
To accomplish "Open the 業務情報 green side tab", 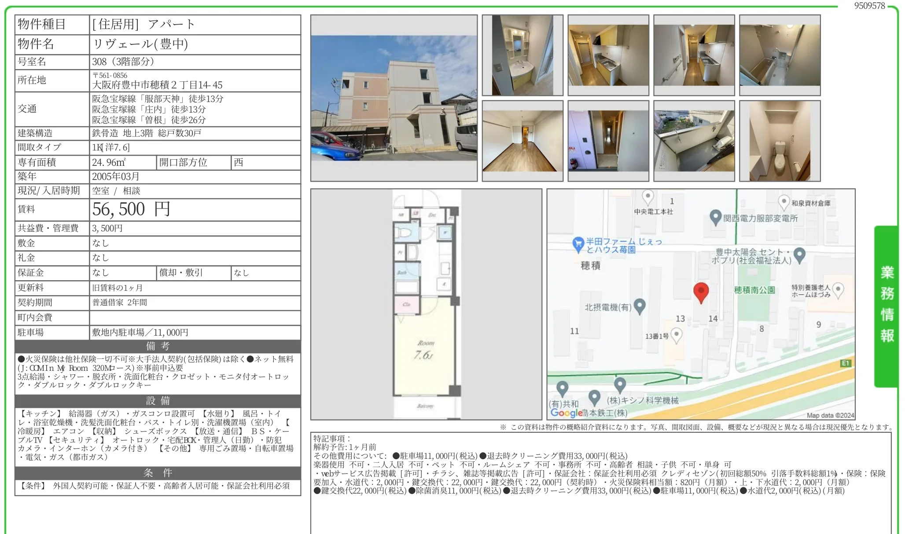I will (x=886, y=306).
